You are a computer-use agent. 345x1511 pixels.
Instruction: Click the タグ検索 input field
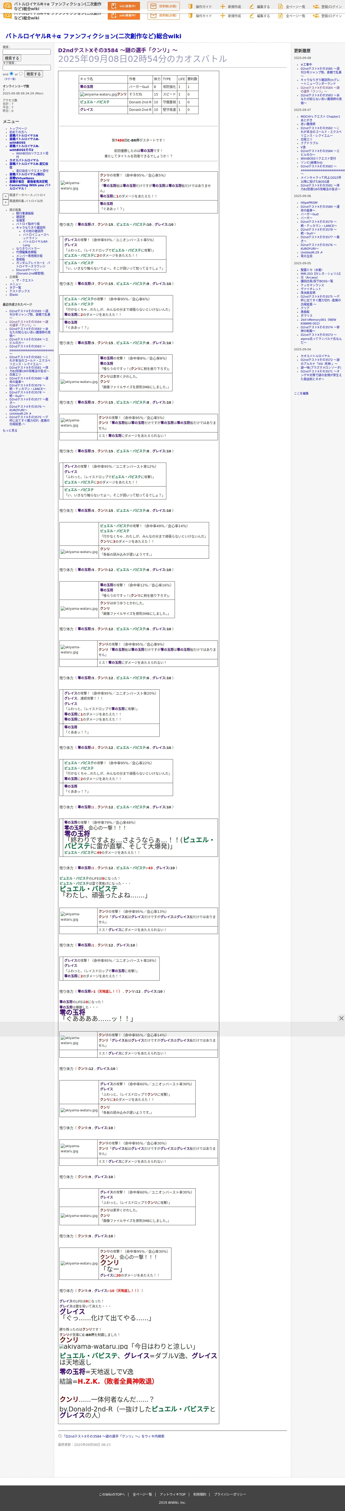click(x=27, y=68)
